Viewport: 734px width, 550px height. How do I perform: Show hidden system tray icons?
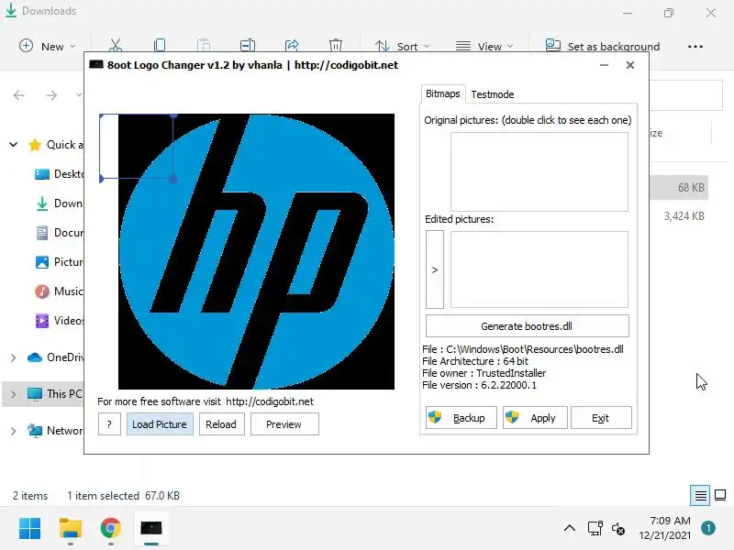570,529
